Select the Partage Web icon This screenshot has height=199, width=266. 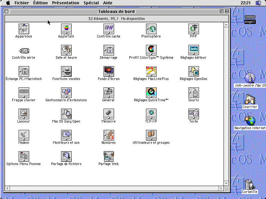[109, 156]
